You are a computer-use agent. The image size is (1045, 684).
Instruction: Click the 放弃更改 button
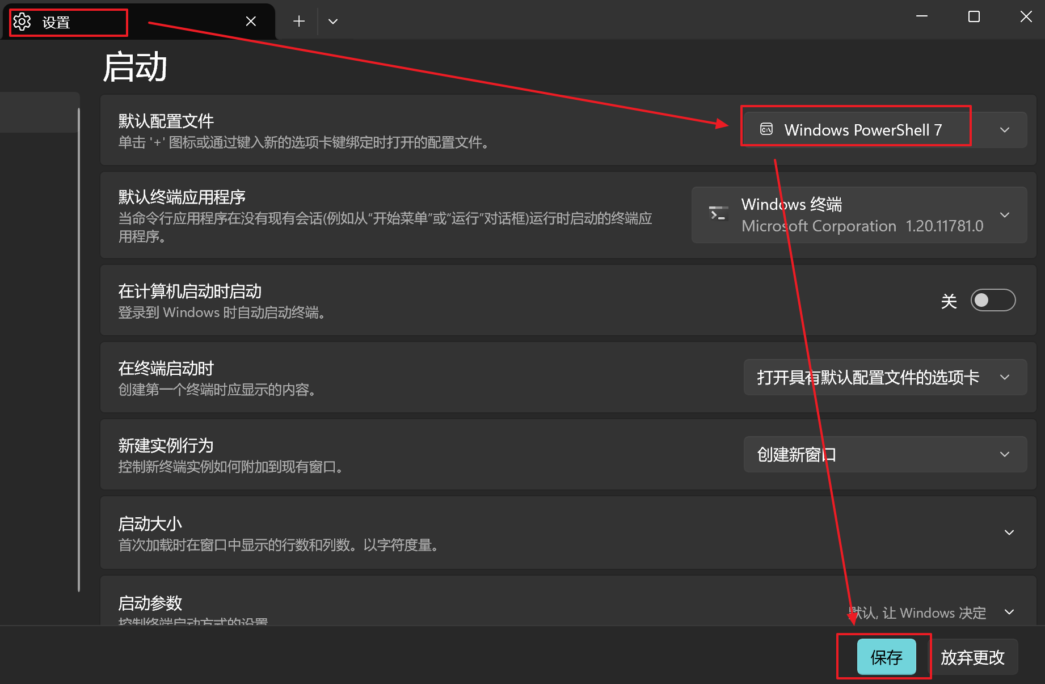pyautogui.click(x=972, y=657)
